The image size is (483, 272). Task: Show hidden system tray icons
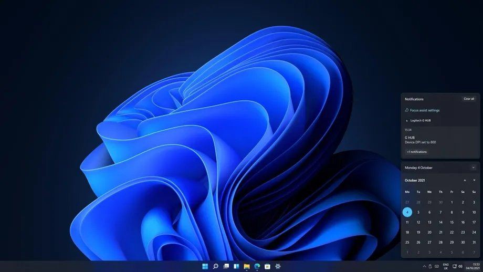[x=424, y=266]
